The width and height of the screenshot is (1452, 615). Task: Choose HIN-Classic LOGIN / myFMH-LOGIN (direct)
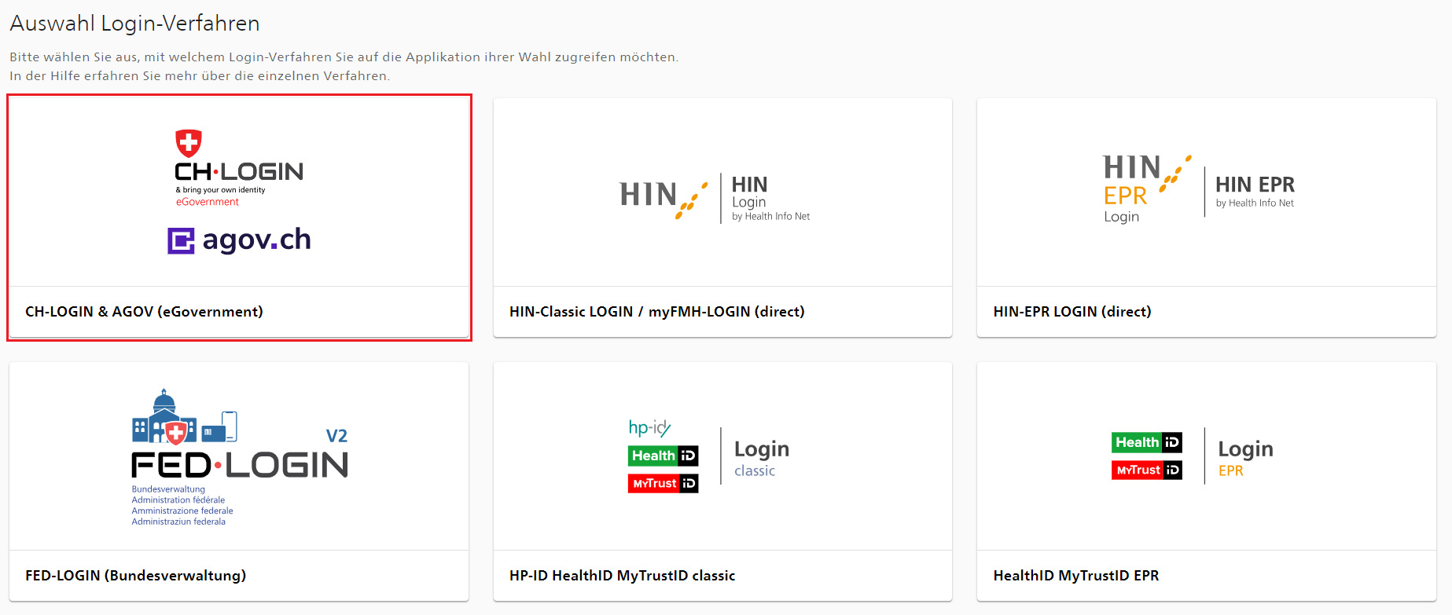pos(657,312)
